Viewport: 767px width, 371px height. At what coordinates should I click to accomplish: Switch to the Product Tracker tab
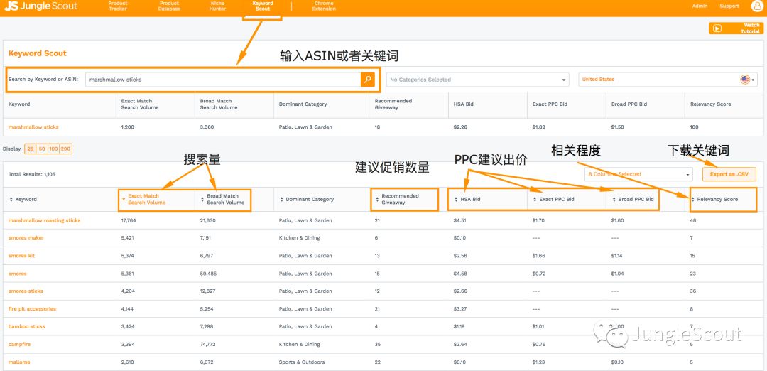pos(118,6)
